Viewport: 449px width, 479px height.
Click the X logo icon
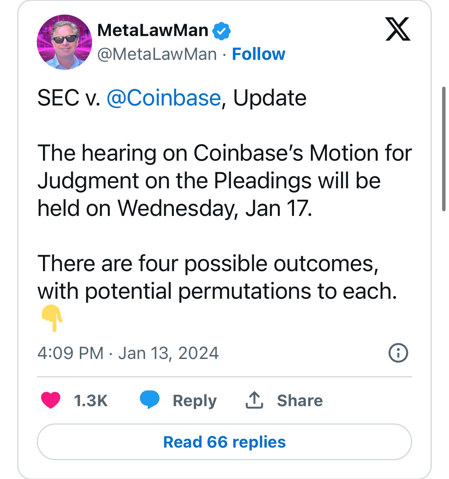tap(398, 29)
